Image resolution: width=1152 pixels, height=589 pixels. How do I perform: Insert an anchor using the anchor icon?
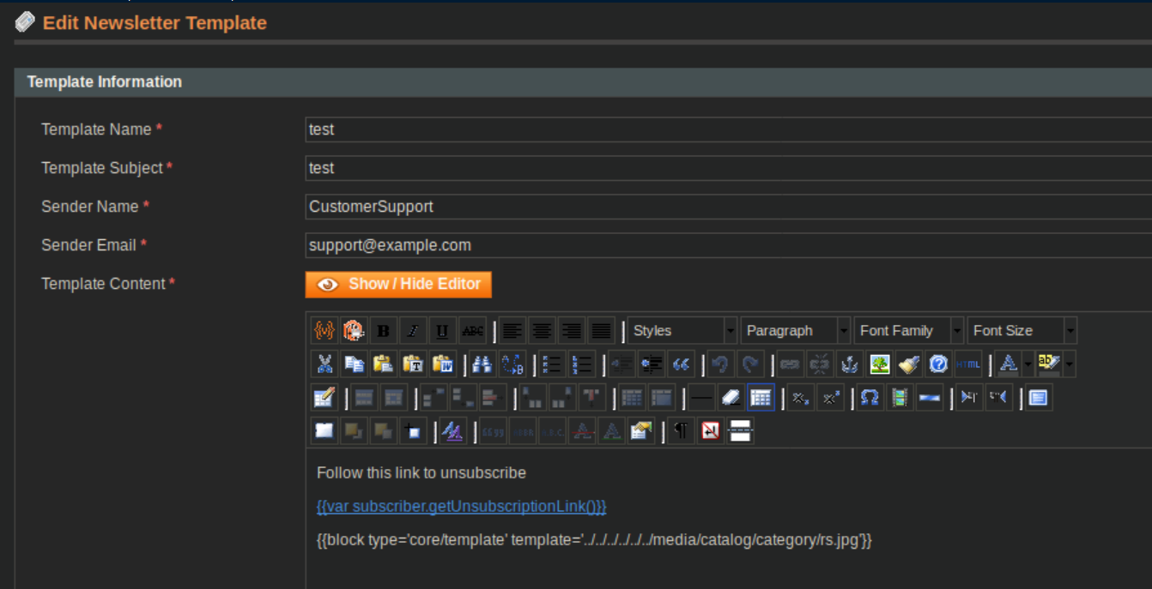849,364
